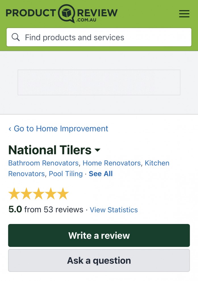The image size is (198, 281).
Task: Open the Kitchen Renovators category
Action: pos(157,163)
